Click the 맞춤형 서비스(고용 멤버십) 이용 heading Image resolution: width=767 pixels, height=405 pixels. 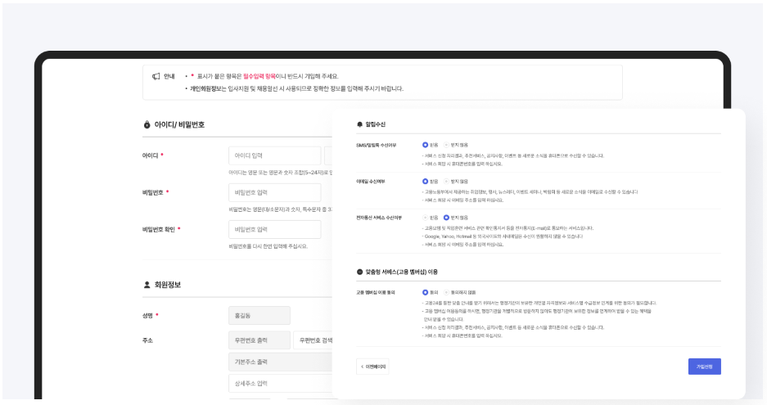[x=402, y=272]
